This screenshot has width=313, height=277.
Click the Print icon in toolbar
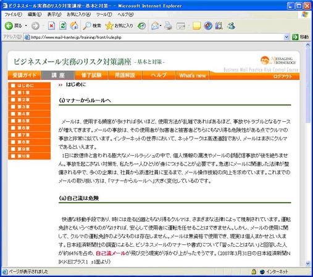coord(168,26)
